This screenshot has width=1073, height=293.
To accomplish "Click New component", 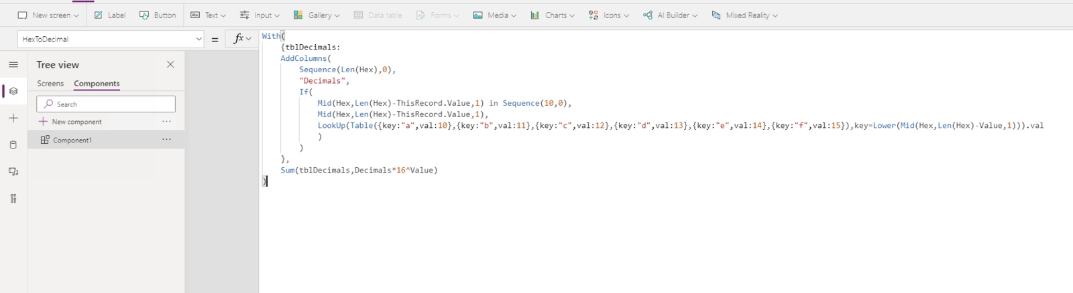I will [x=70, y=122].
